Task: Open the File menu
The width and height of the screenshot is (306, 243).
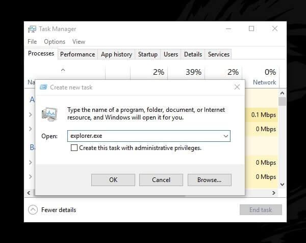Action: click(x=32, y=42)
